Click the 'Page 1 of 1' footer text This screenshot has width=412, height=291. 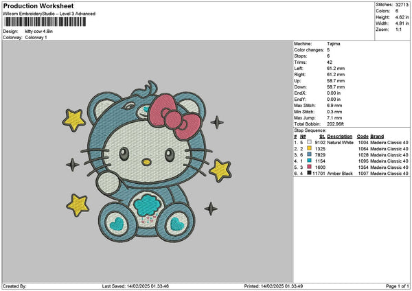[398, 286]
